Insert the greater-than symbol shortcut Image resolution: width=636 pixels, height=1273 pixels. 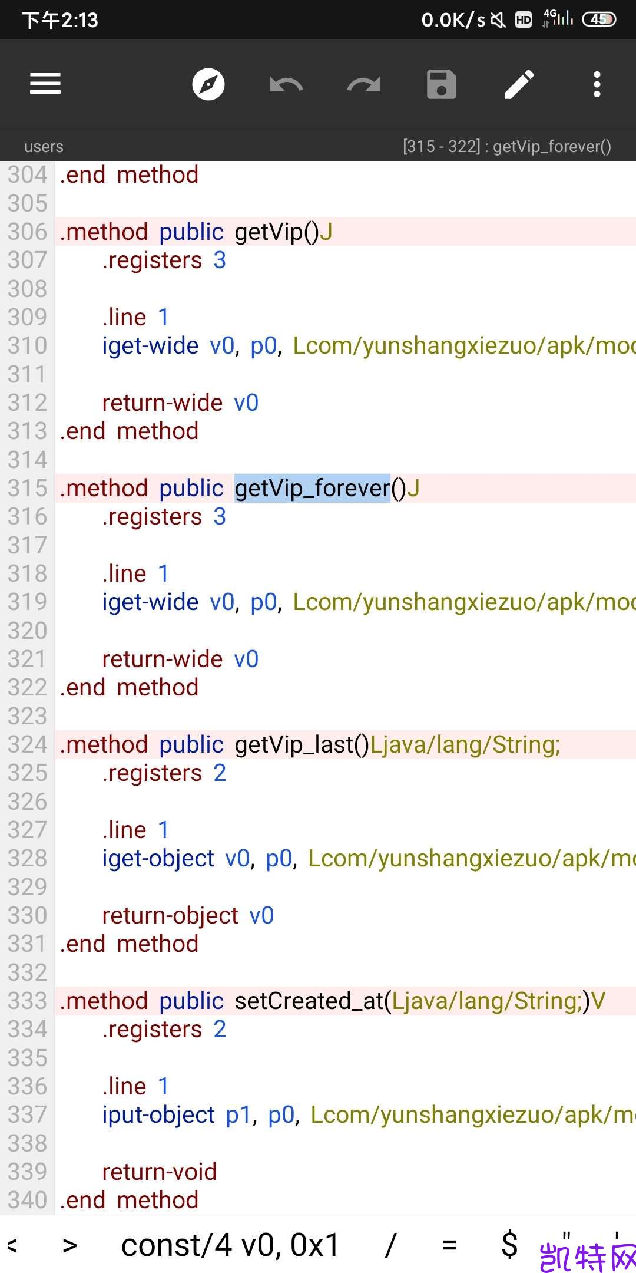(70, 1245)
